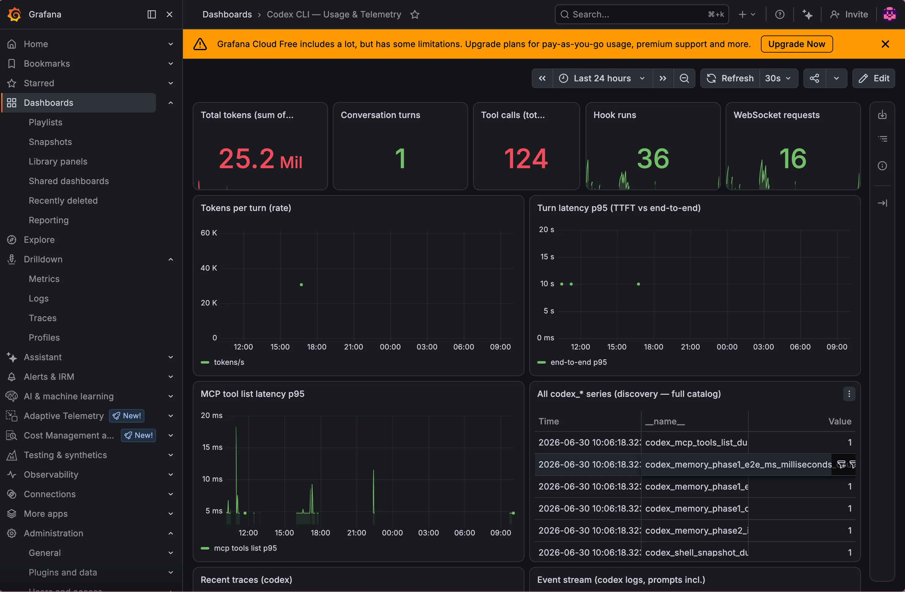
Task: Star the Codex CLI dashboard
Action: [x=415, y=14]
